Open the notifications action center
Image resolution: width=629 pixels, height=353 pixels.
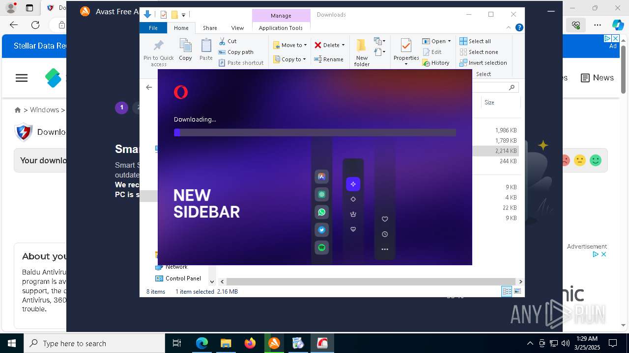coord(613,343)
